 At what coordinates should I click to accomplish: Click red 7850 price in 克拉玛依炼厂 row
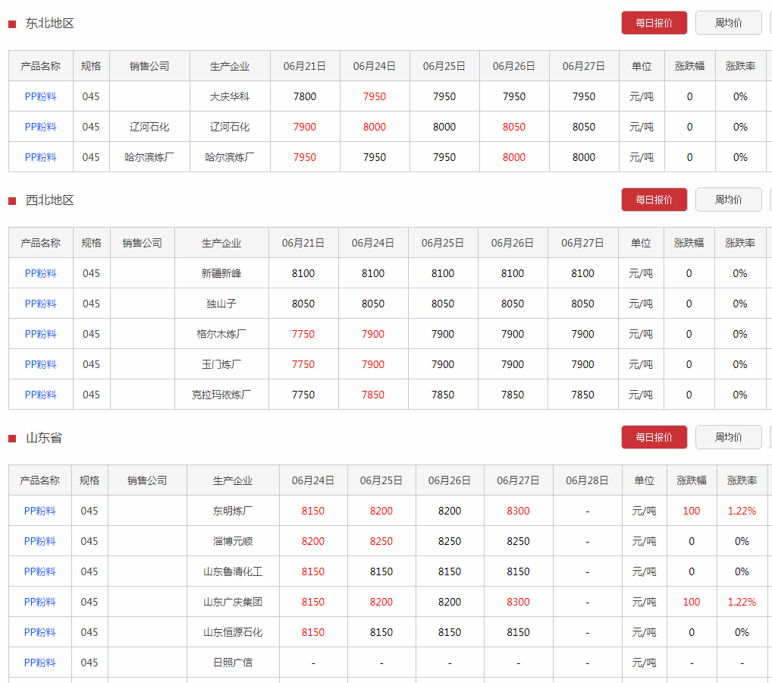(x=372, y=395)
